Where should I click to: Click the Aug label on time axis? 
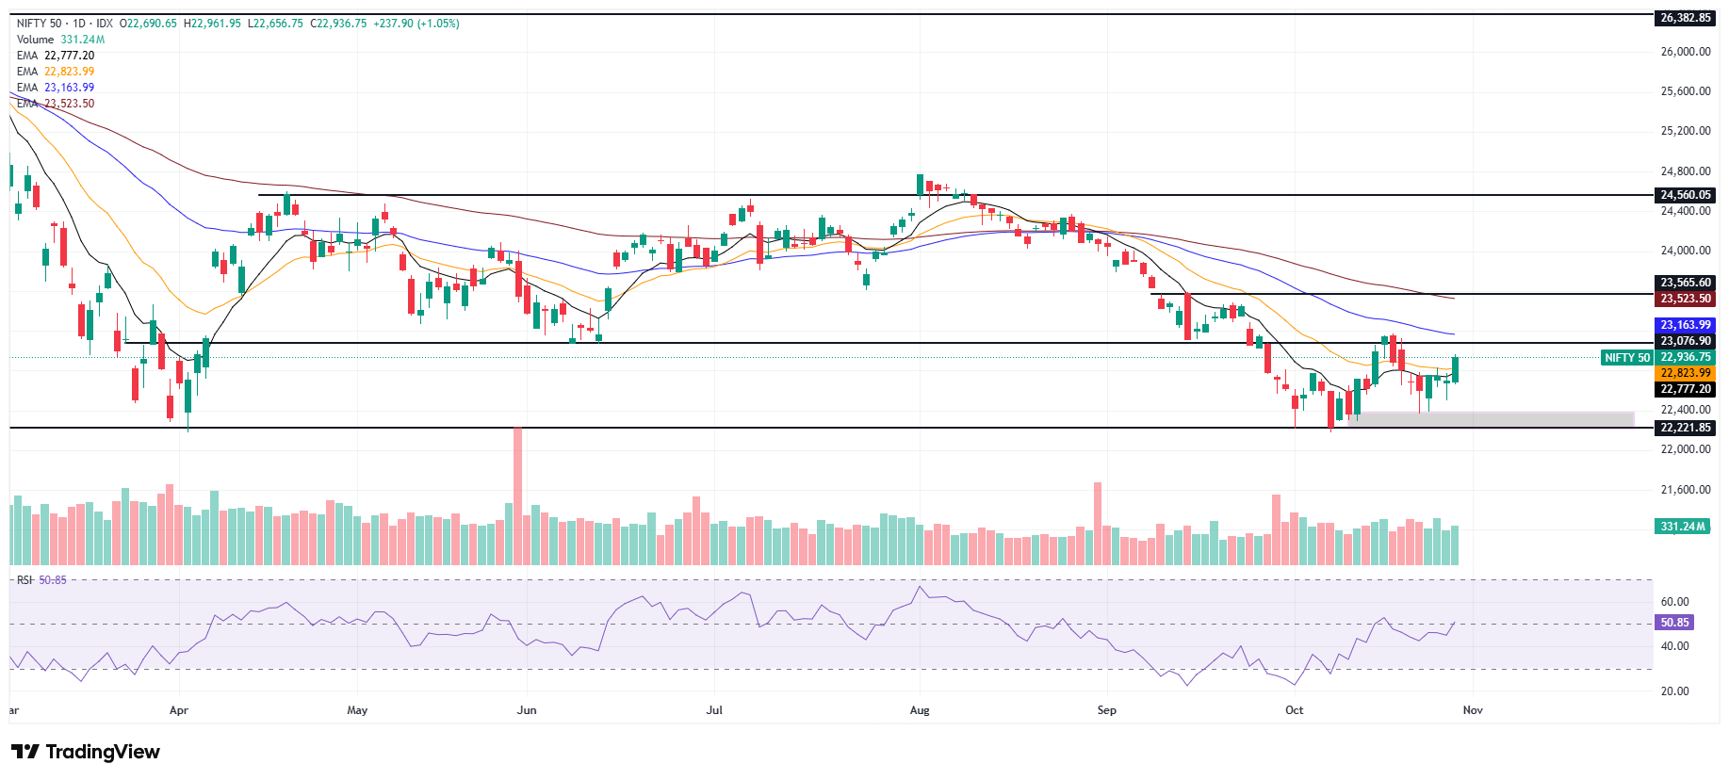(920, 710)
